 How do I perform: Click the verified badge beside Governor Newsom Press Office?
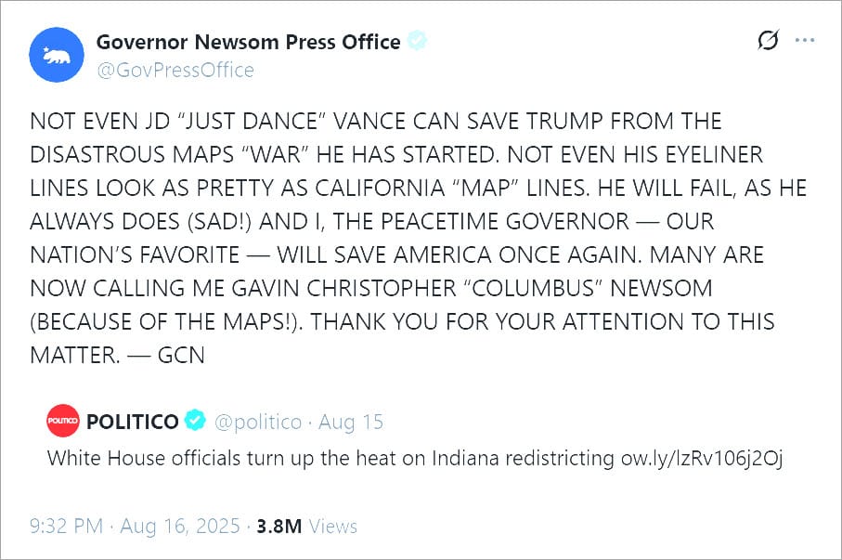(x=419, y=42)
